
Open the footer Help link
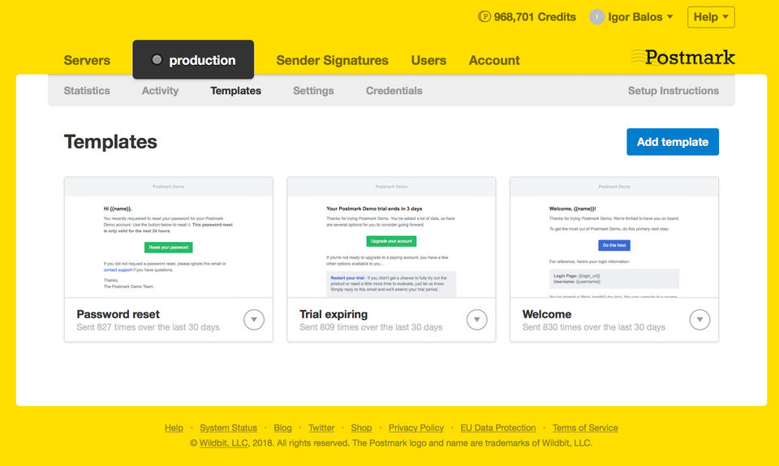point(174,428)
